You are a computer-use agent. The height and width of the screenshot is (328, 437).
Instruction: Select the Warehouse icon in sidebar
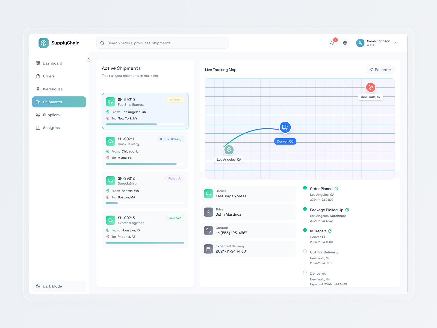coord(38,89)
